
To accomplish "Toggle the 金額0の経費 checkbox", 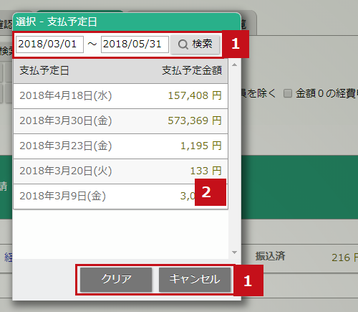I will point(288,93).
